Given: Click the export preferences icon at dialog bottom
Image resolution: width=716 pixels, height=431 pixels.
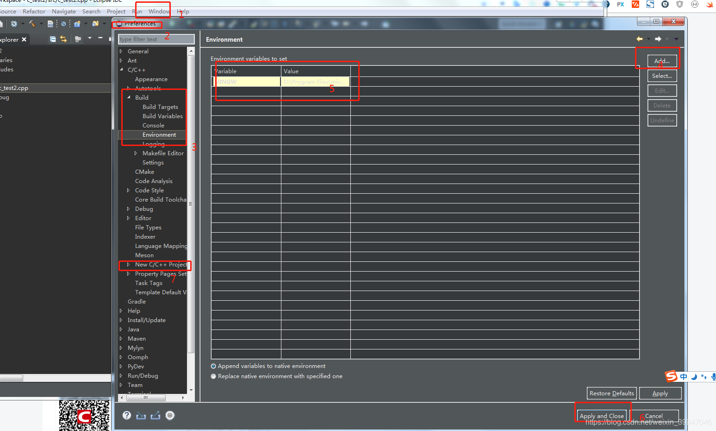Looking at the screenshot, I should 156,415.
